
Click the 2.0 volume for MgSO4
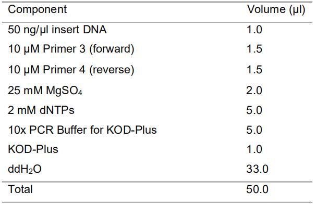(x=254, y=91)
